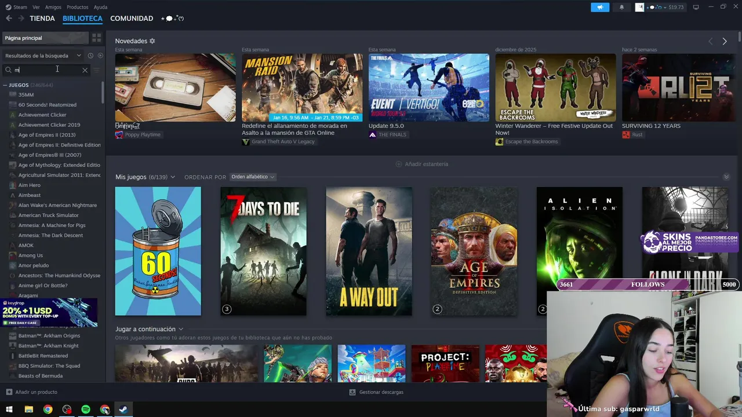This screenshot has height=417, width=742.
Task: Open the announcements megaphone icon
Action: point(600,7)
